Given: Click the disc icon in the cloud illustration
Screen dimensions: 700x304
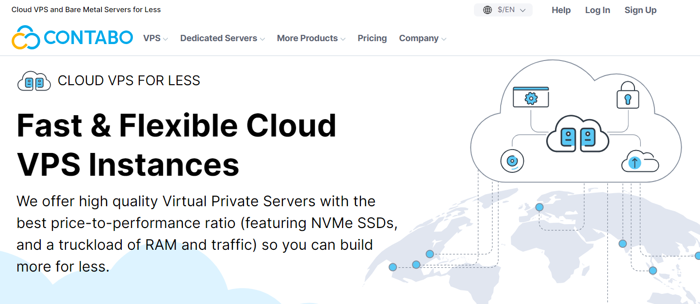Looking at the screenshot, I should tap(512, 161).
